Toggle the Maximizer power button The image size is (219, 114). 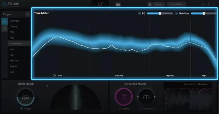click(x=141, y=109)
